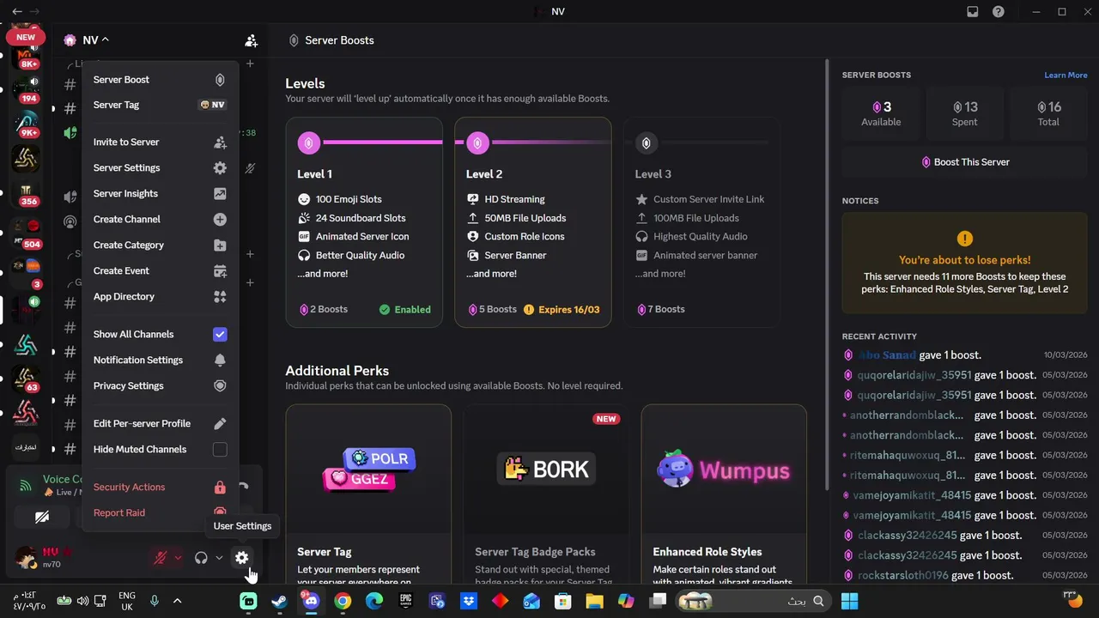Image resolution: width=1099 pixels, height=618 pixels.
Task: Click the Level 3 boost gem marker
Action: pyautogui.click(x=647, y=143)
